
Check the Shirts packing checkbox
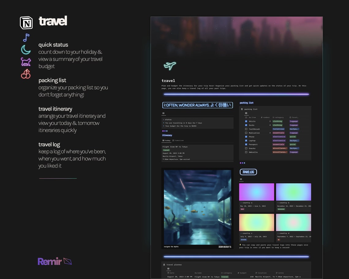246,121
